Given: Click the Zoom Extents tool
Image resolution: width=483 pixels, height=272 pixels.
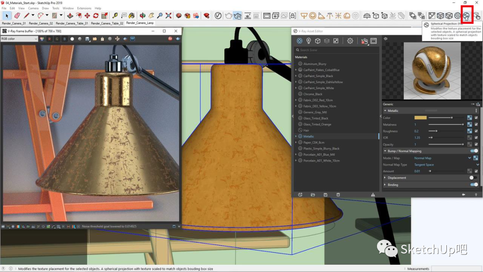Looking at the screenshot, I should [168, 16].
